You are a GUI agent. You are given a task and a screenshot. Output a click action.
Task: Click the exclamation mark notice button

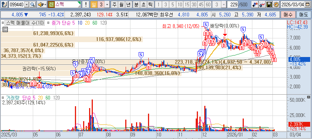[86, 4]
